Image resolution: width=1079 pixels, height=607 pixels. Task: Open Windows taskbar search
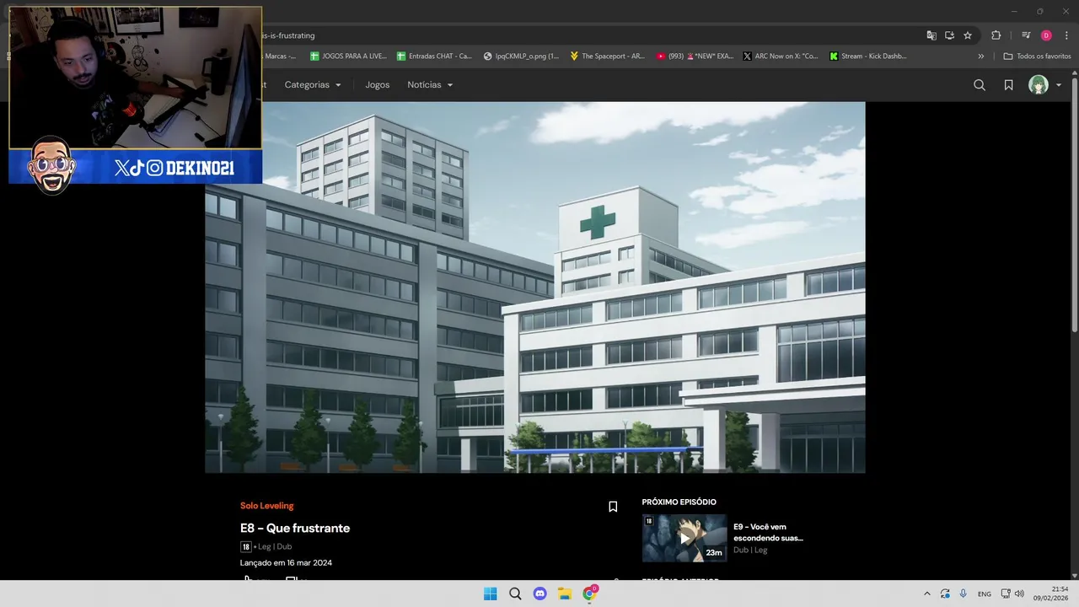click(x=515, y=594)
